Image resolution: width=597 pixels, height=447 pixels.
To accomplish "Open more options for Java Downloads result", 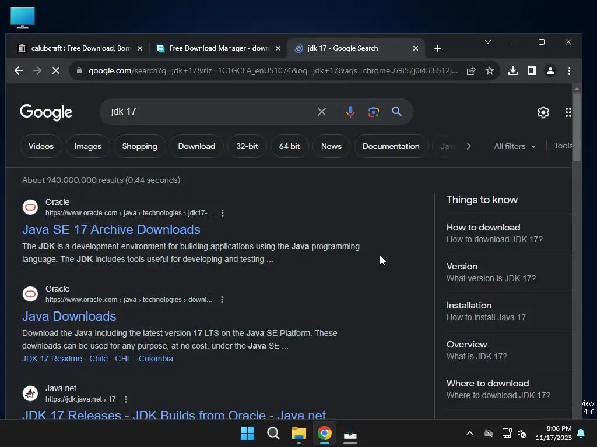I will click(222, 300).
